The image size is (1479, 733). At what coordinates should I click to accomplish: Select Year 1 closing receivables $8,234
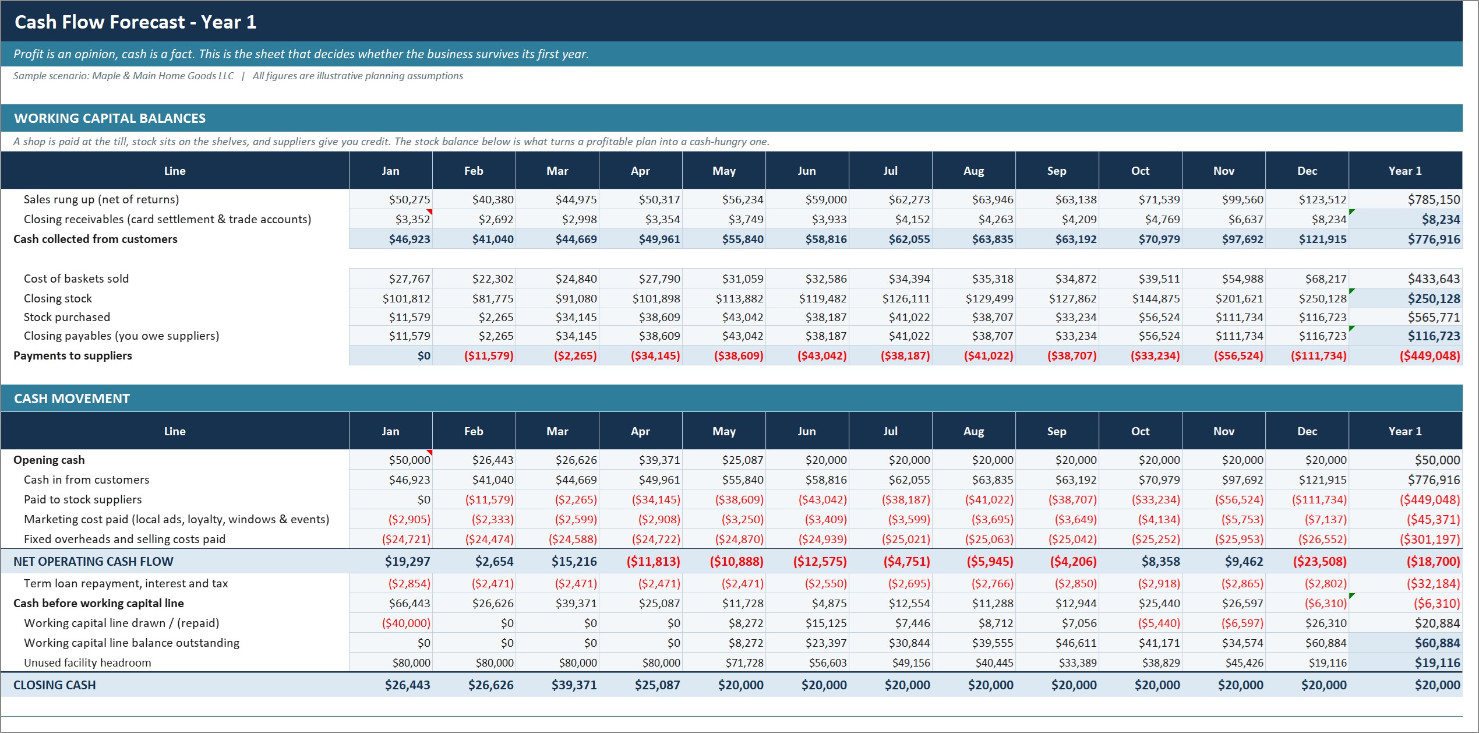(1406, 219)
